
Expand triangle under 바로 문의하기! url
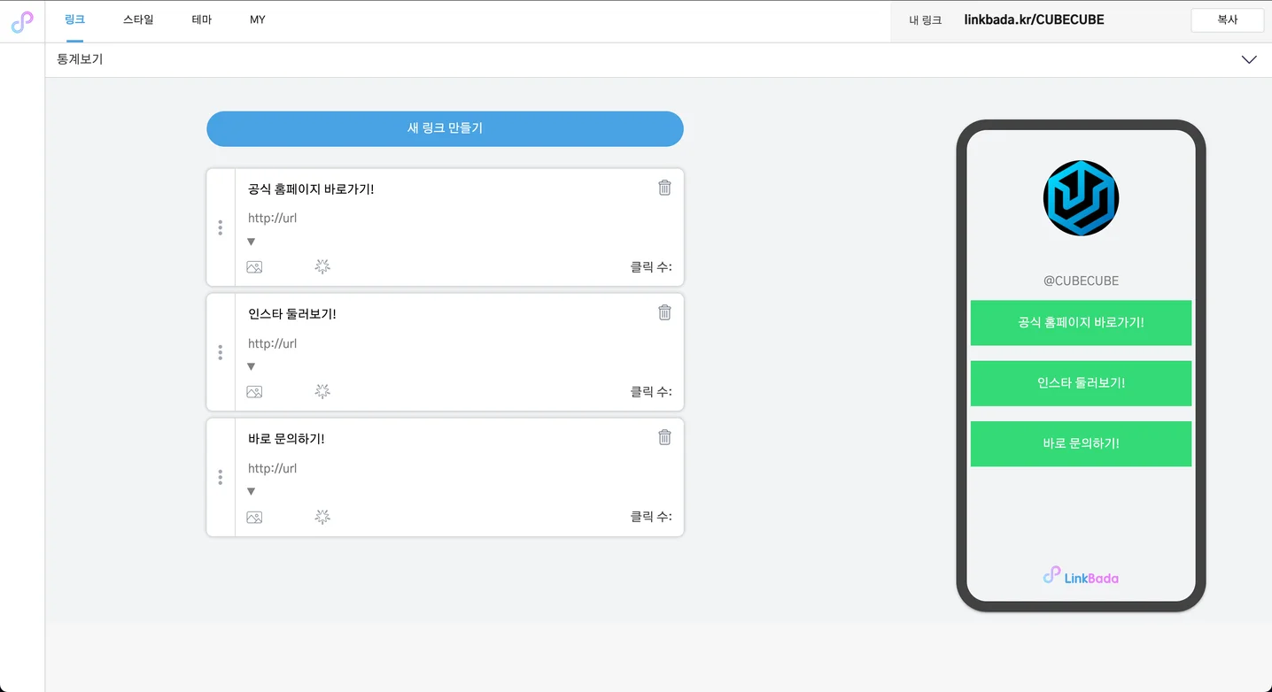click(x=251, y=491)
